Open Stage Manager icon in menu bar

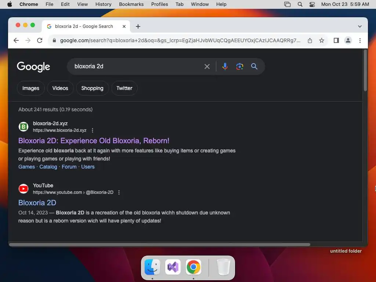point(287,4)
